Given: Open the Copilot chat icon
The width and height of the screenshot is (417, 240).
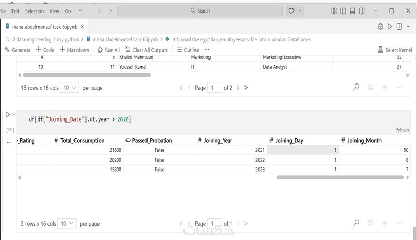Looking at the screenshot, I should click(292, 10).
